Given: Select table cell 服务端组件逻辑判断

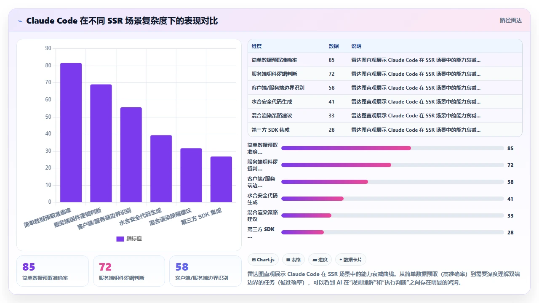Looking at the screenshot, I should (x=274, y=74).
